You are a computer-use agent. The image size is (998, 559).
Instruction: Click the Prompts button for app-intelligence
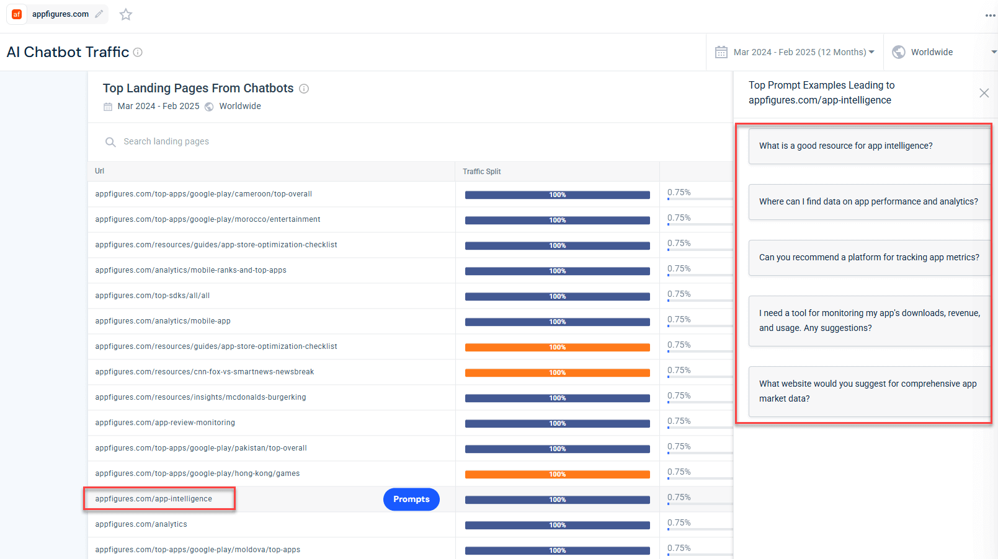point(411,500)
